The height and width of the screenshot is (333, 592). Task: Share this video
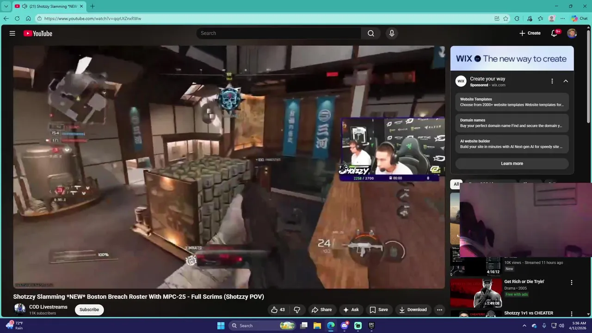click(x=321, y=310)
